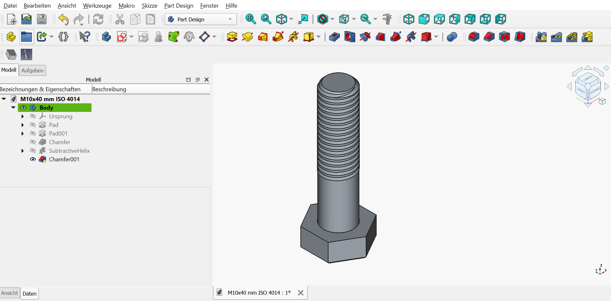This screenshot has height=301, width=611.
Task: Create a Linear Pattern
Action: [x=556, y=37]
